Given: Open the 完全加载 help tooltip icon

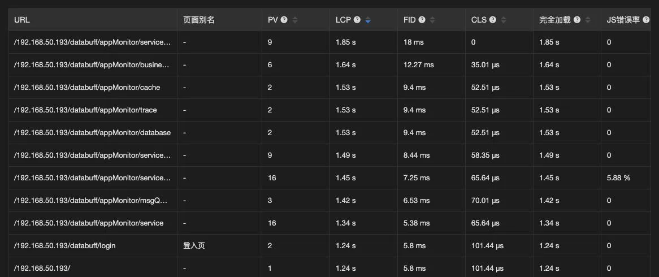Looking at the screenshot, I should tap(577, 20).
